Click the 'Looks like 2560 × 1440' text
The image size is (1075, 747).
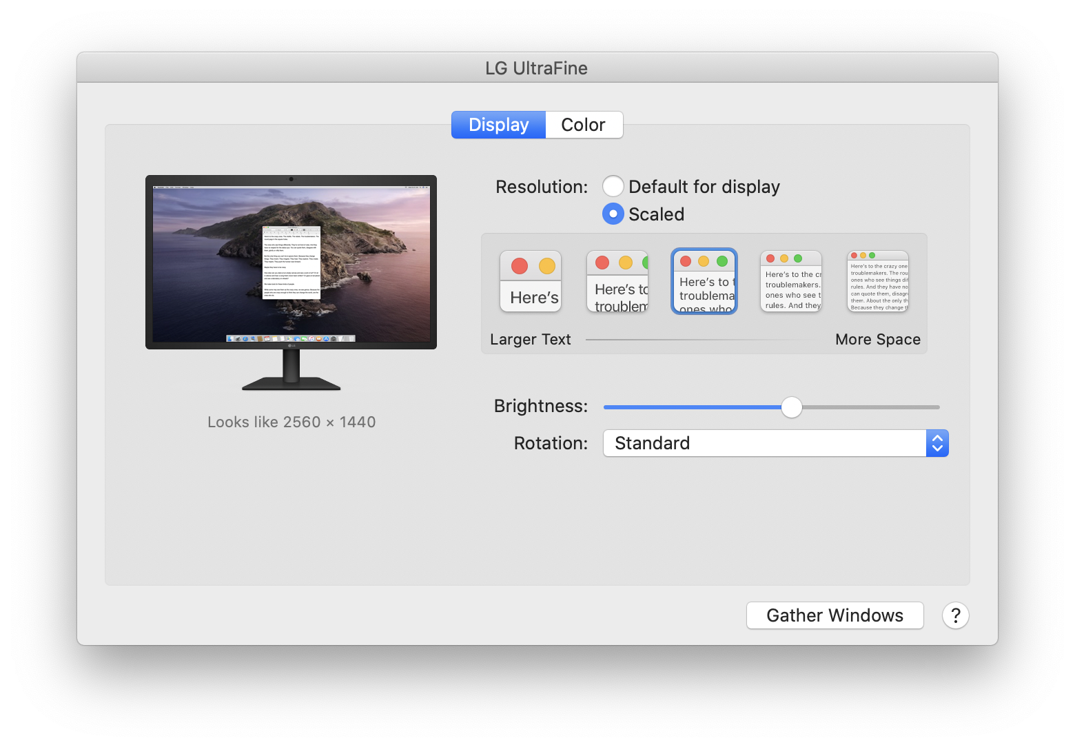[291, 422]
